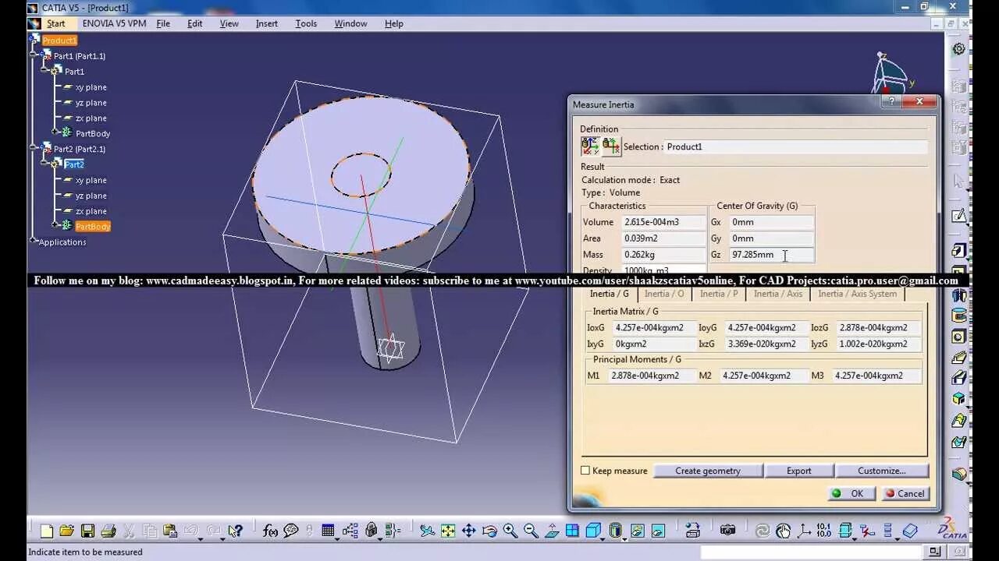This screenshot has height=561, width=999.
Task: Click the Zoom In magnifier
Action: coord(510,531)
